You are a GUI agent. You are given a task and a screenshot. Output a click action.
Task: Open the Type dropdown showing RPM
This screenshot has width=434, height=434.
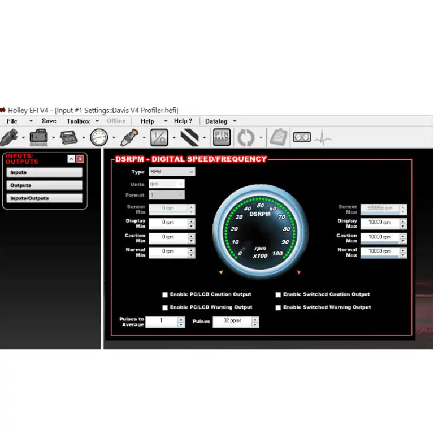pyautogui.click(x=171, y=172)
